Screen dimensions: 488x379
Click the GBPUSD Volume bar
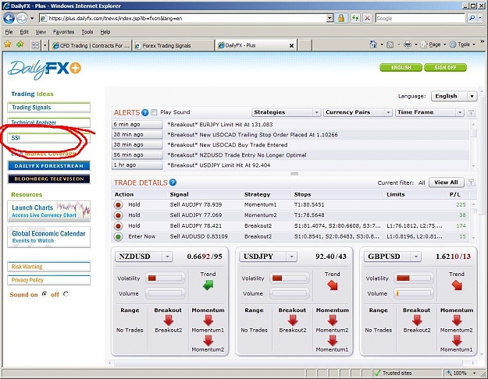pyautogui.click(x=414, y=293)
